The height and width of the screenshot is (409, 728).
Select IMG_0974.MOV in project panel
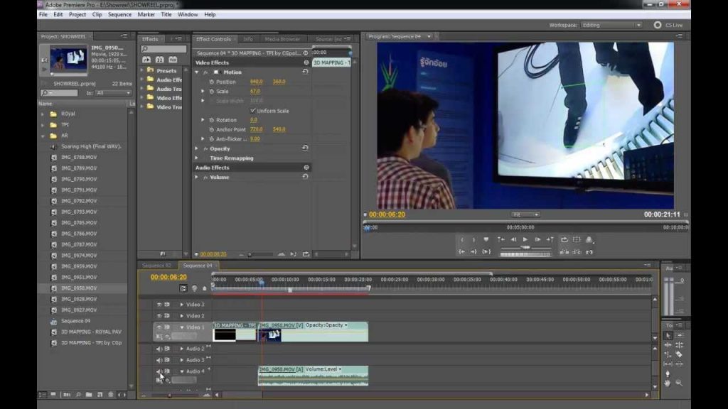click(79, 256)
